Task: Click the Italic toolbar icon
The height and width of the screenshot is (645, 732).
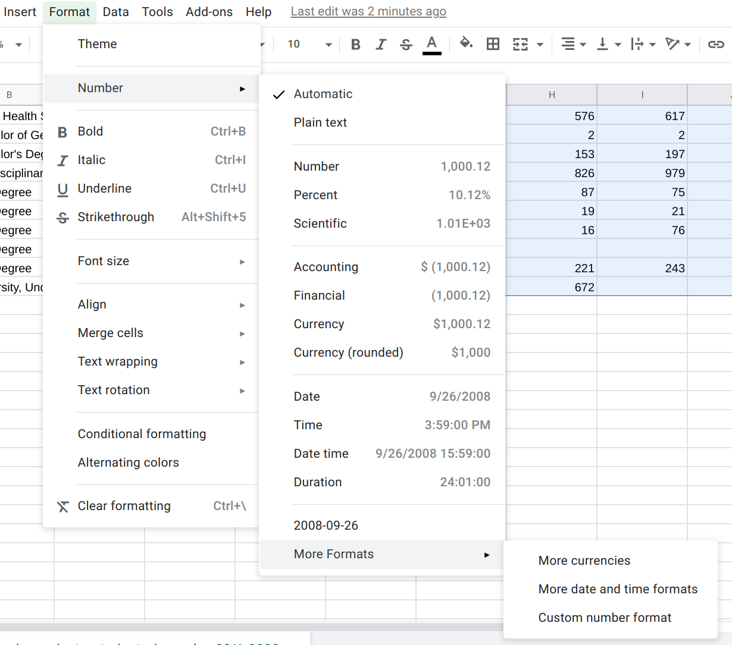Action: click(x=381, y=45)
